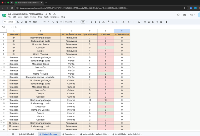Open the 123 number formats button
Screen dimensions: 200x136
[61, 22]
